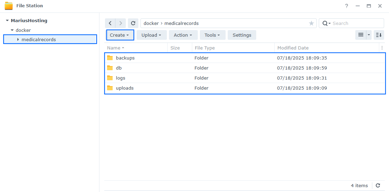389x192 pixels.
Task: Collapse the MariusHosting tree node
Action: (x=7, y=21)
